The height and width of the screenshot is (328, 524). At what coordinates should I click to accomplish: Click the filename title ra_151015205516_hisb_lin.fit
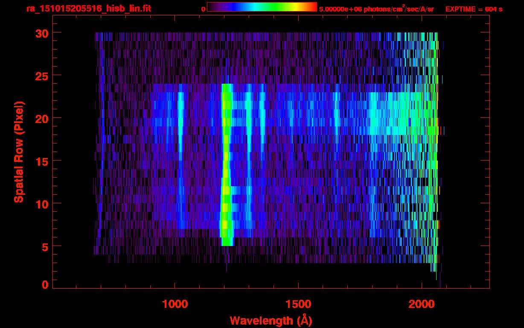coord(89,9)
